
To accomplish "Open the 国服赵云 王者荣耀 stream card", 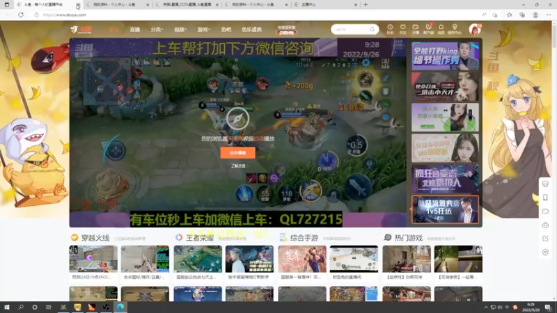I will click(x=198, y=262).
